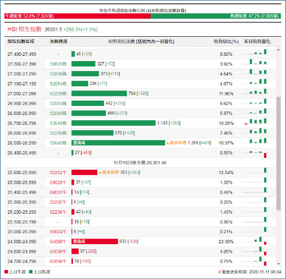This screenshot has width=286, height=279.
Task: Click five-day sparkline in 27,400-27,499 row
Action: (x=255, y=52)
